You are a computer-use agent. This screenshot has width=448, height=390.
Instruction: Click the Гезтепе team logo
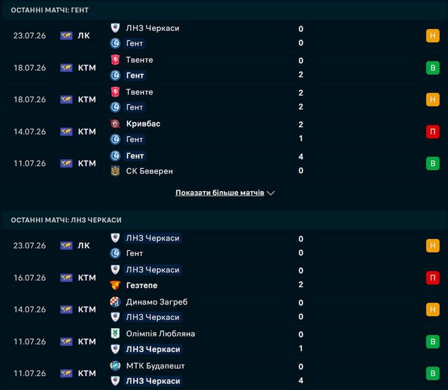pos(115,285)
